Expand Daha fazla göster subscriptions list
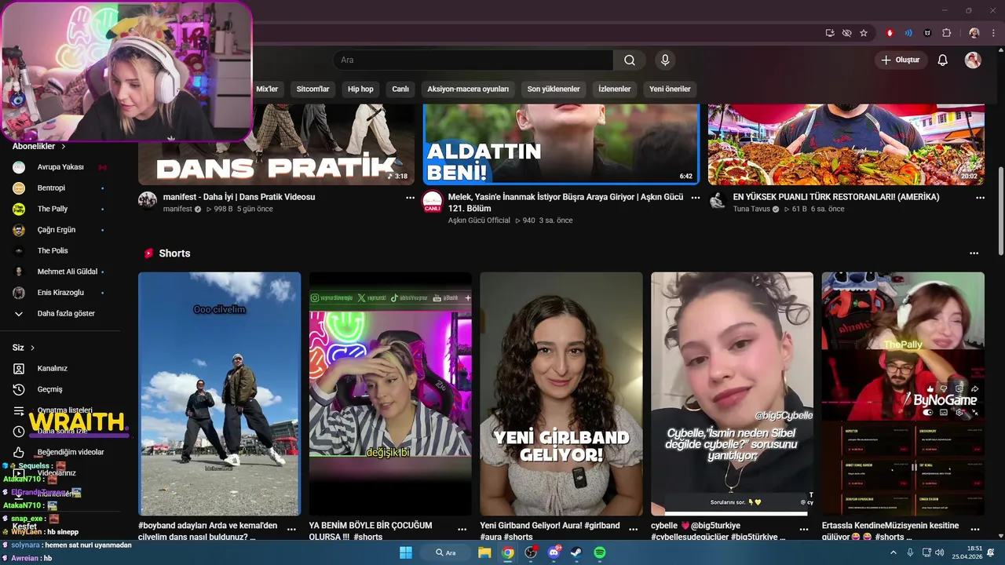Screen dimensions: 1005x565 point(66,313)
